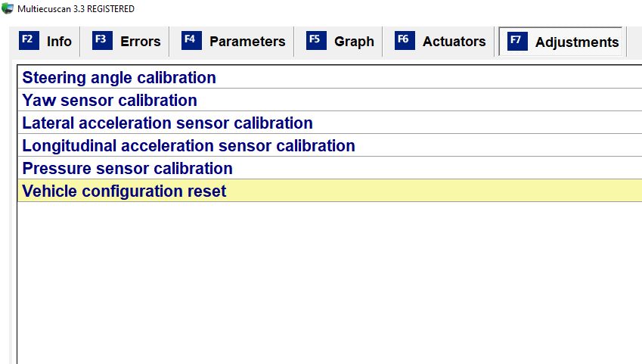Viewport: 642px width, 364px height.
Task: Select Longitudinal acceleration sensor calibration
Action: (x=188, y=146)
